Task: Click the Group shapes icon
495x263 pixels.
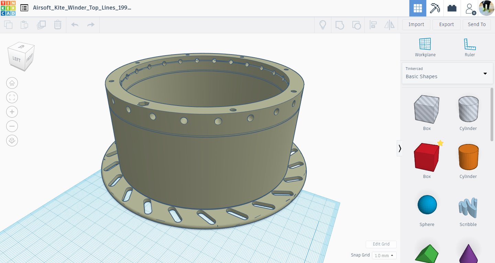Action: point(340,25)
